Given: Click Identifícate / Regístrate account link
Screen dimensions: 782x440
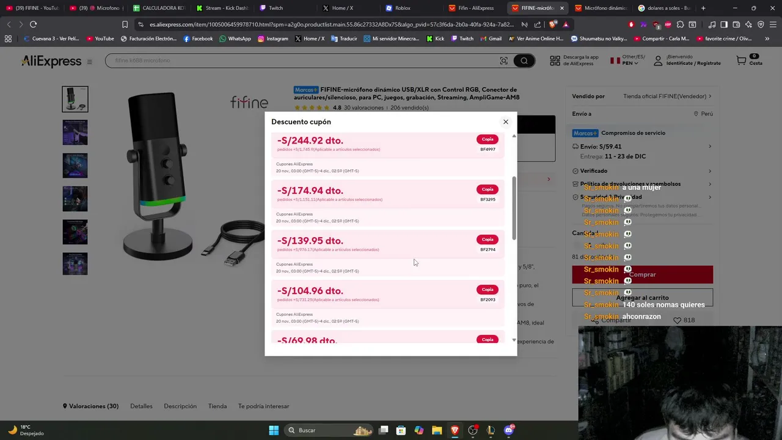Looking at the screenshot, I should tap(693, 64).
